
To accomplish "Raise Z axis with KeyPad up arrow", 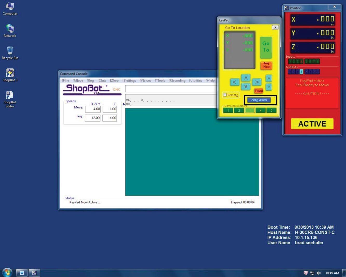I will (269, 78).
